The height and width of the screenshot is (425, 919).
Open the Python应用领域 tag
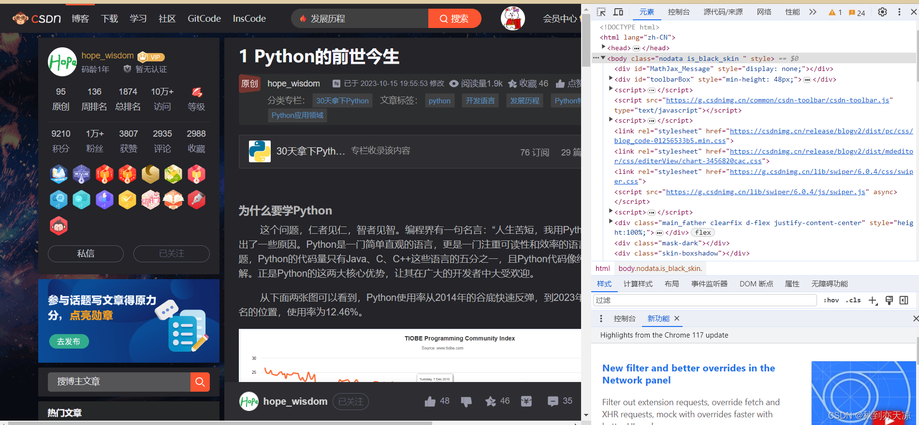[x=297, y=115]
